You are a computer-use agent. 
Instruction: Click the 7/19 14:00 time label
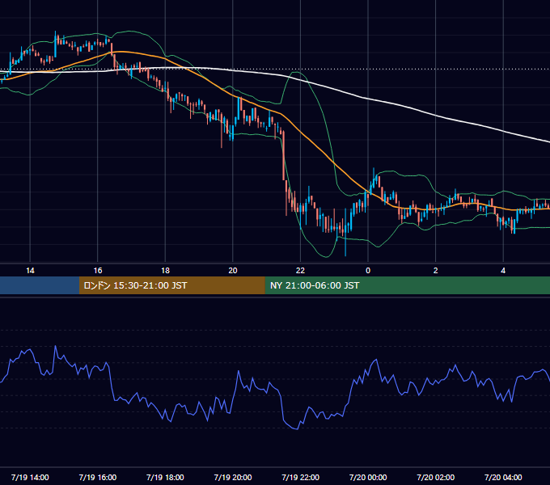(30, 477)
